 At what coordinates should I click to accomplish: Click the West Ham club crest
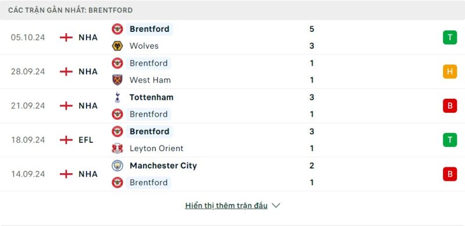click(117, 80)
